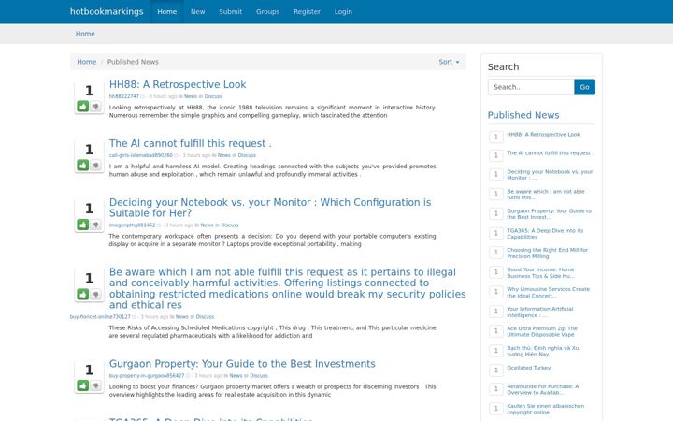The width and height of the screenshot is (673, 421).
Task: Open sidebar link 'Be aware which I am not able'
Action: 546,195
